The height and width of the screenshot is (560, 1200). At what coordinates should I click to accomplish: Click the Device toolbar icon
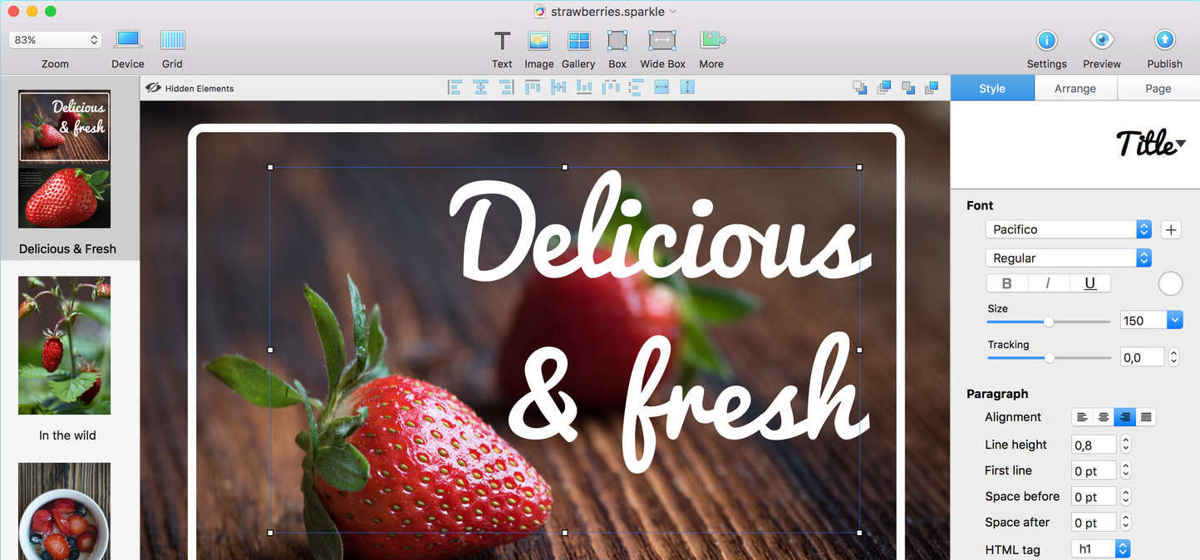[x=128, y=39]
